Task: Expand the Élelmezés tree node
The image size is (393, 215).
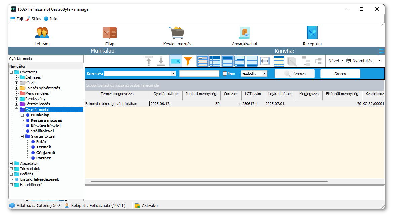Action: (x=17, y=77)
